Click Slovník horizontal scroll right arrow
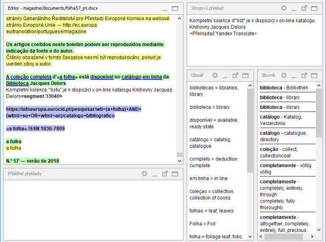 pyautogui.click(x=312, y=236)
